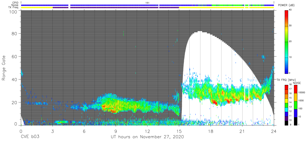Click the CPID value 151
Screen dimensions: 308x142
point(147,3)
